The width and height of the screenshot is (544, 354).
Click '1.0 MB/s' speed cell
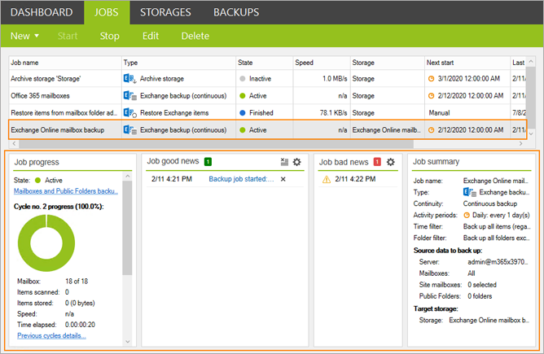pos(335,79)
